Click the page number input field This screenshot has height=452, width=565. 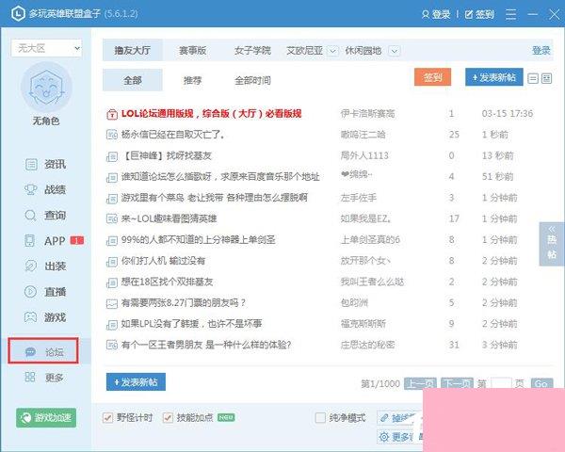click(x=501, y=383)
